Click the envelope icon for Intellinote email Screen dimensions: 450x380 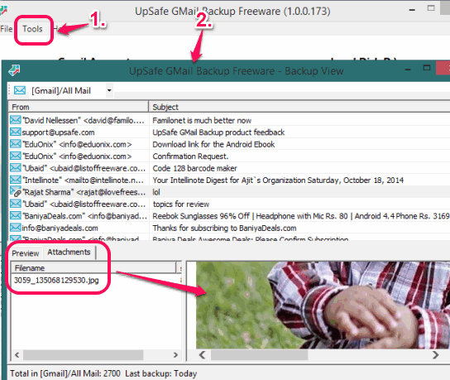tap(16, 180)
